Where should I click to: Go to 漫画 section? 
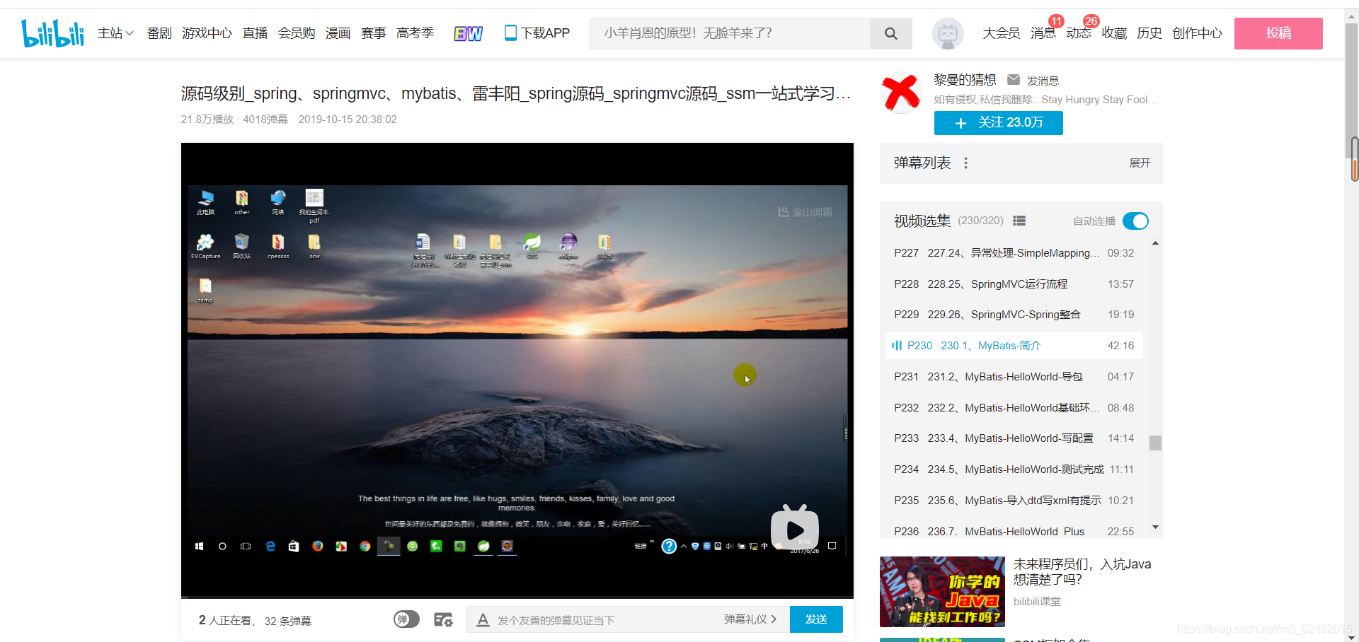[338, 33]
